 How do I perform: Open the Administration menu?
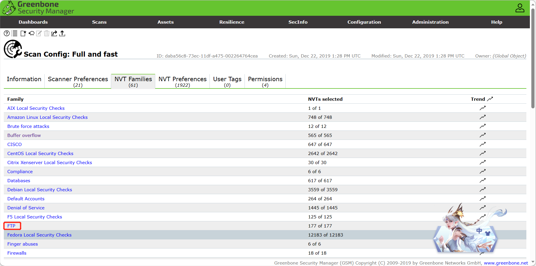coord(430,22)
